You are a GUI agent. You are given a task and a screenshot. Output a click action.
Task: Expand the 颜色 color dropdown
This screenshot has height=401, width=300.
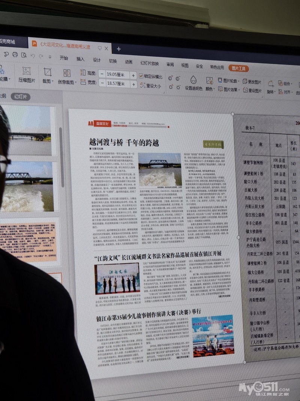click(x=210, y=89)
